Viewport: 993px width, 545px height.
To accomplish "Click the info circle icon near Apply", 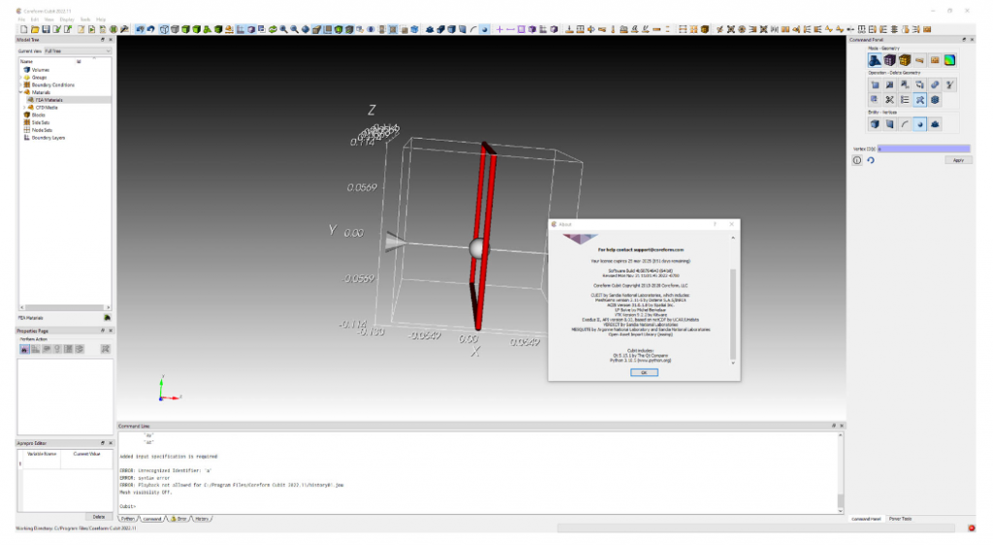I will pyautogui.click(x=857, y=160).
